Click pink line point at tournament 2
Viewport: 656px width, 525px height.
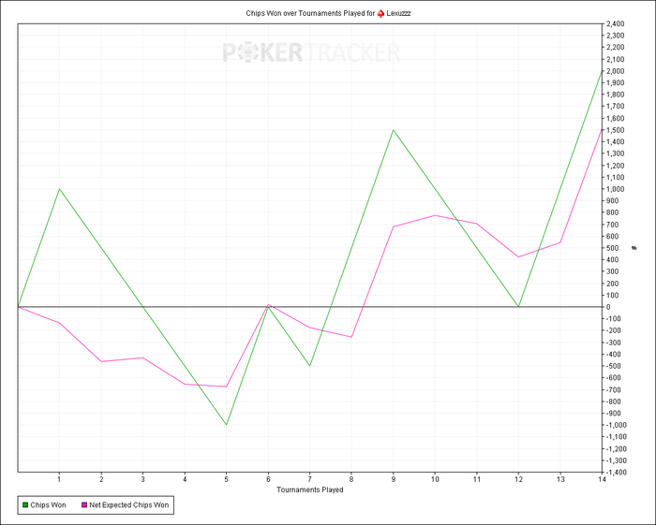coord(101,361)
